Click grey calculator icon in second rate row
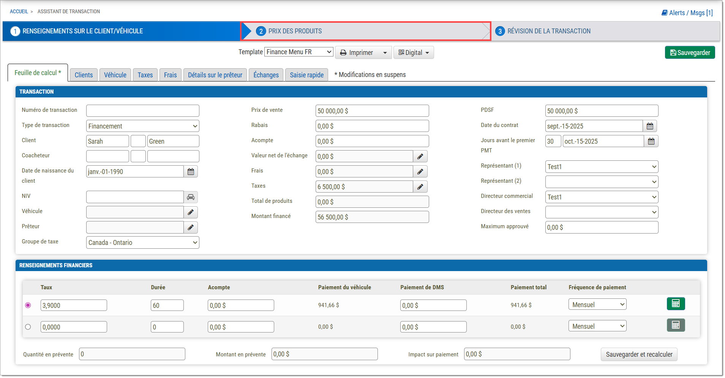Screen dimensions: 725x378 [x=676, y=325]
